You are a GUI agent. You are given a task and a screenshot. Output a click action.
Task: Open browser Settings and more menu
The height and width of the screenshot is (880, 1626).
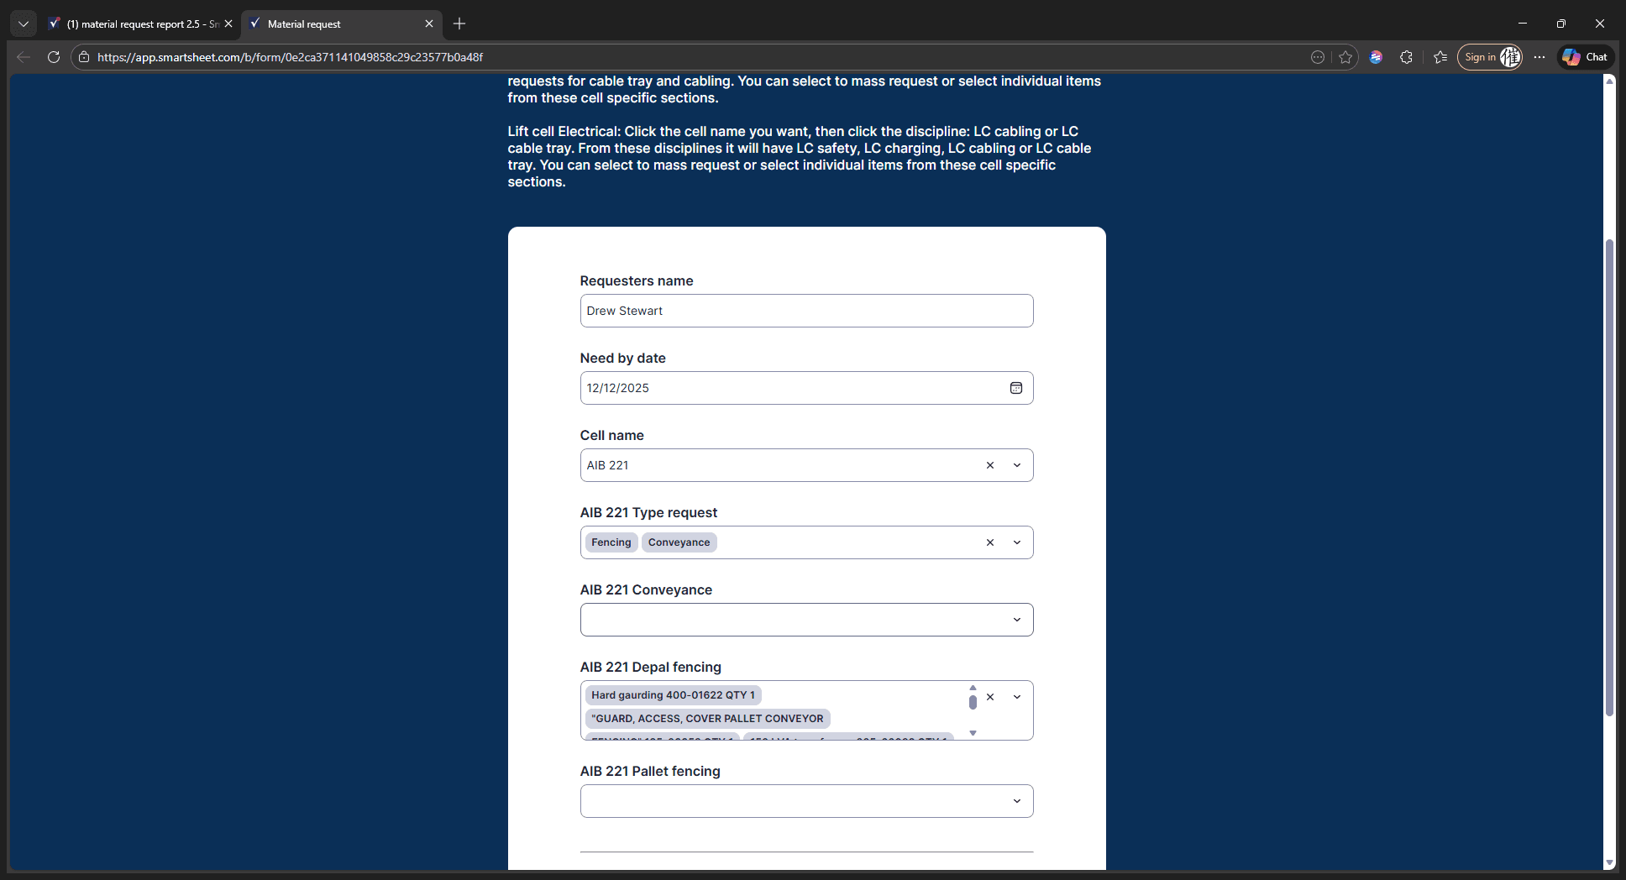pos(1539,57)
